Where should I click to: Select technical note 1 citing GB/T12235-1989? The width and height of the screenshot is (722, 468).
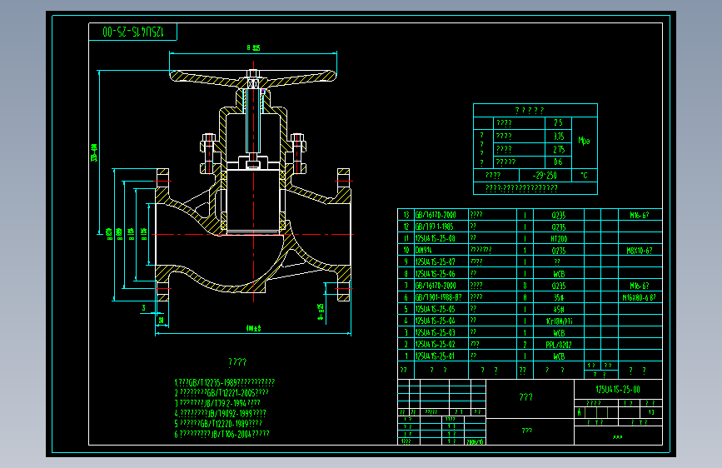tap(224, 382)
